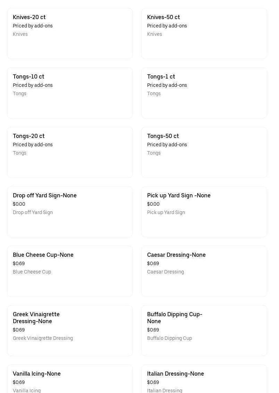Click the gray "Greek Vinaigrette Dressing" description text

click(x=43, y=338)
